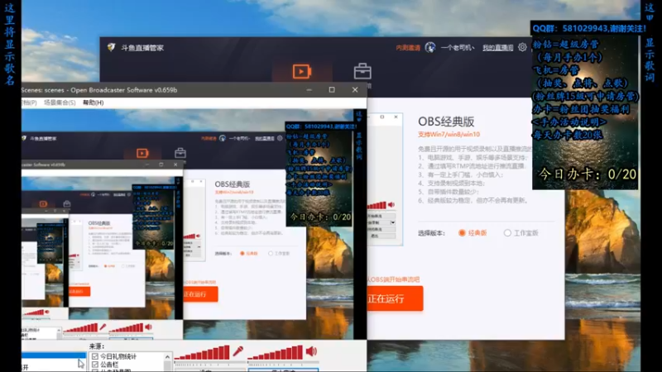Click the 选择版本: label

click(x=431, y=233)
